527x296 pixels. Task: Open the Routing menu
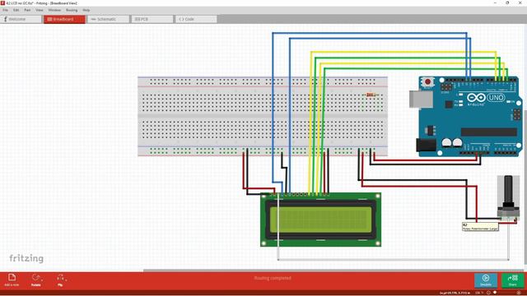(72, 10)
